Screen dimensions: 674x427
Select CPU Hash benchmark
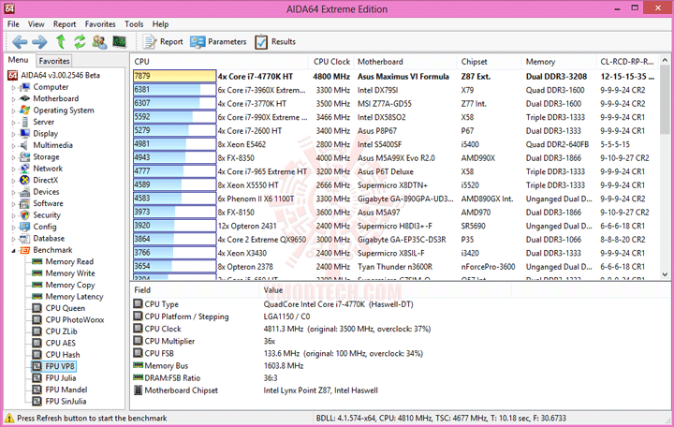pos(63,354)
